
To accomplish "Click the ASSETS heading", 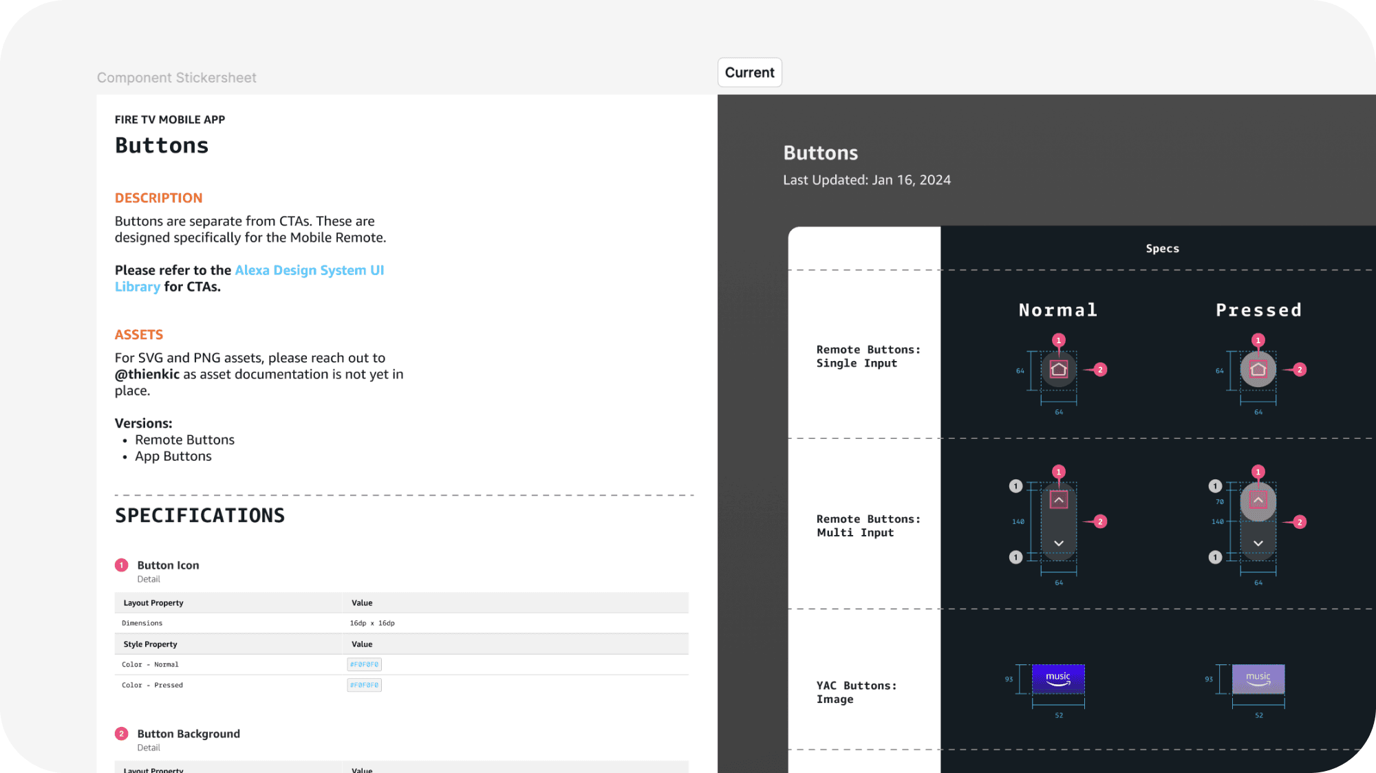I will (139, 335).
